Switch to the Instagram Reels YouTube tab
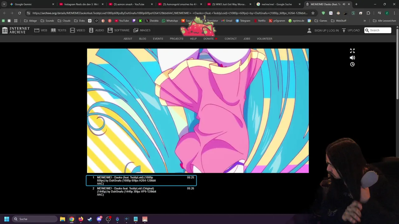The height and width of the screenshot is (224, 399). (x=81, y=4)
